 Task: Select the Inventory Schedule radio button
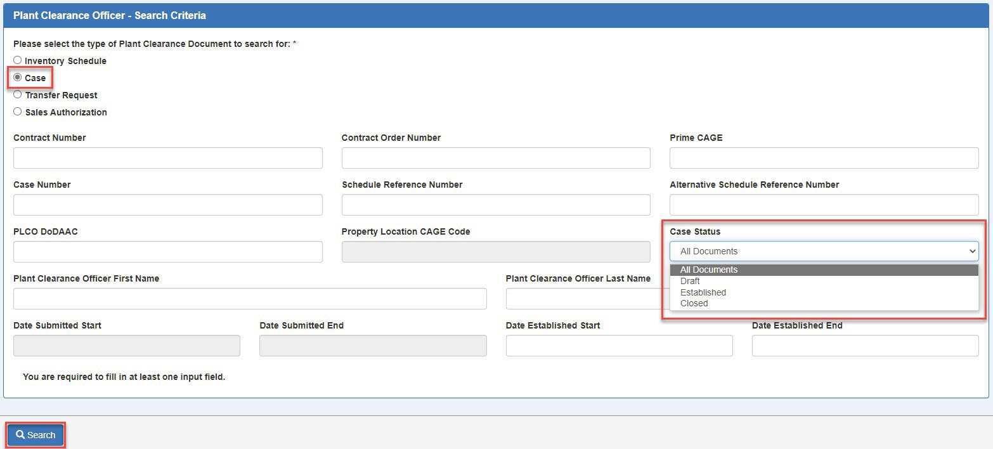(x=18, y=60)
